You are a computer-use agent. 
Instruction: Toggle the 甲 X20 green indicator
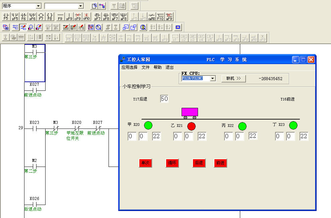click(x=148, y=126)
